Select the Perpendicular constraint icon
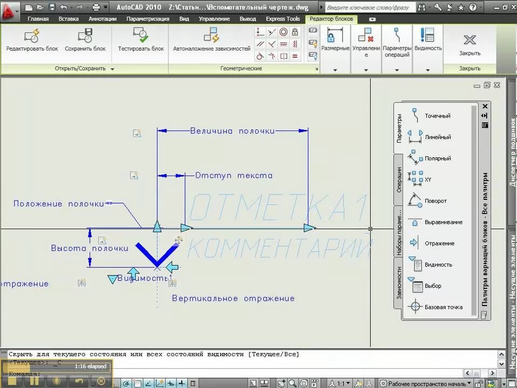The image size is (517, 388). coord(271,44)
